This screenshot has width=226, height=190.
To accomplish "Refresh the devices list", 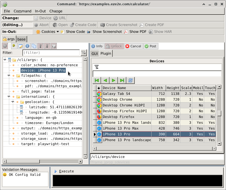I will point(130,80).
